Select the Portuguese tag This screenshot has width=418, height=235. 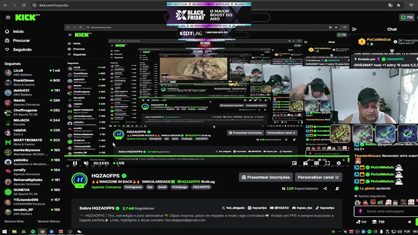click(x=133, y=187)
